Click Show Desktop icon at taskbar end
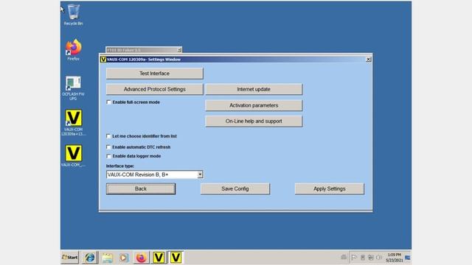Image resolution: width=472 pixels, height=265 pixels. [x=408, y=258]
